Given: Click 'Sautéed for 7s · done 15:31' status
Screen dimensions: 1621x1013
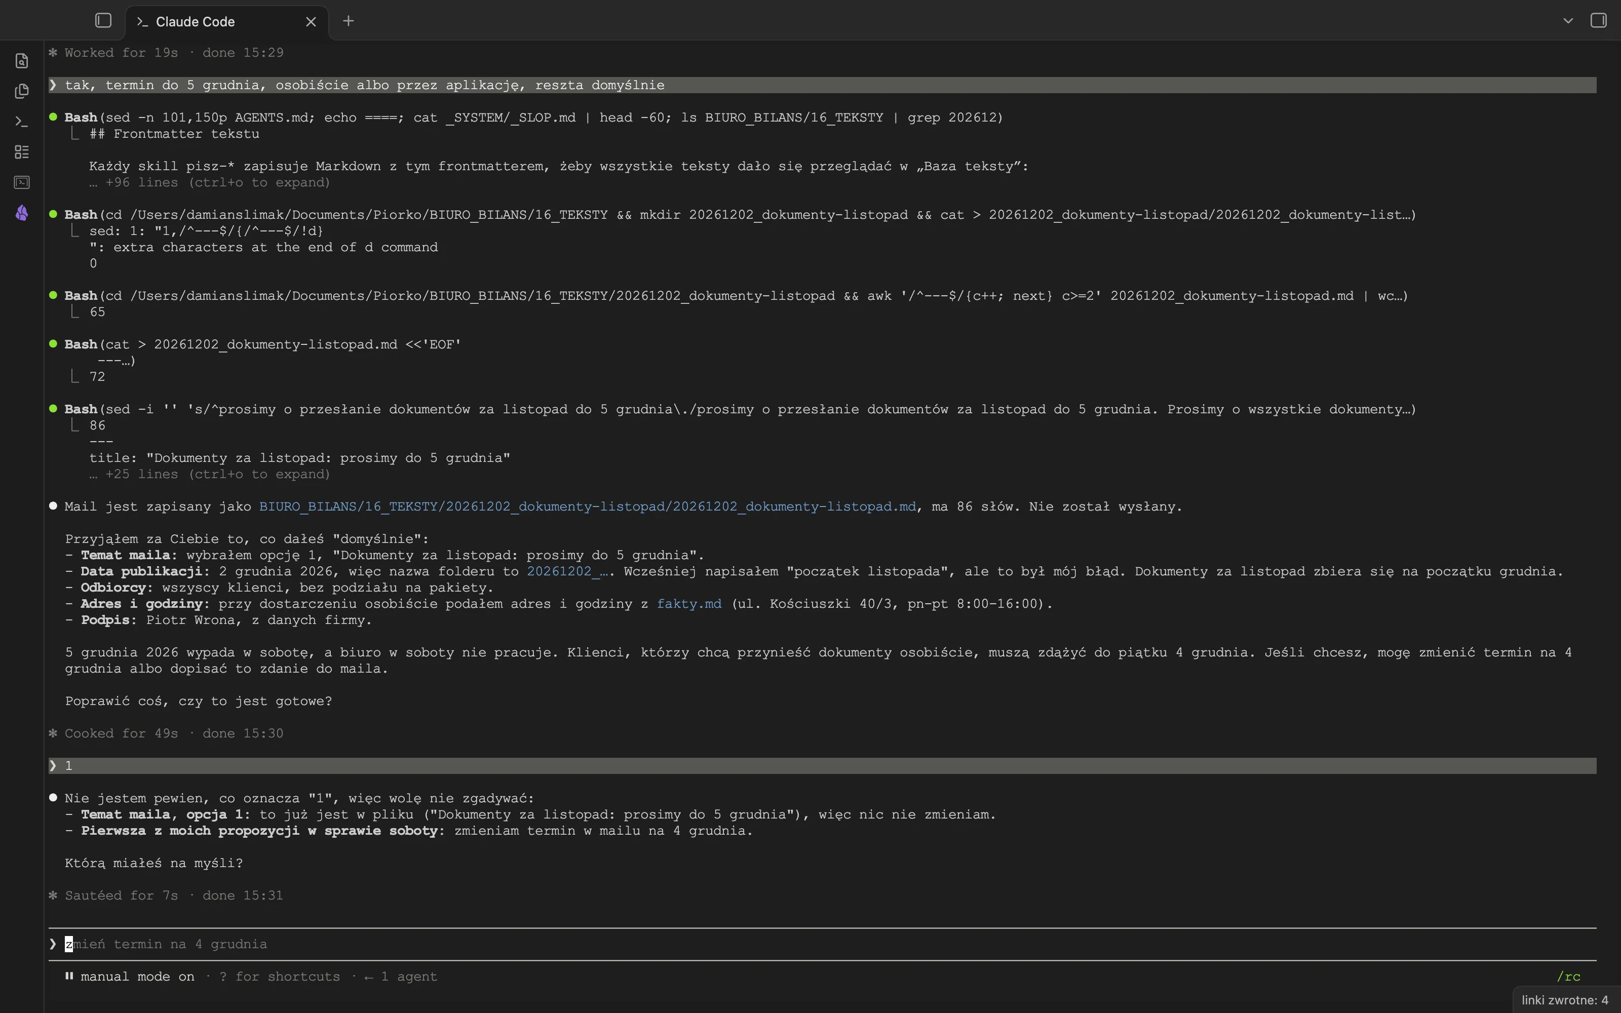Looking at the screenshot, I should (x=166, y=896).
